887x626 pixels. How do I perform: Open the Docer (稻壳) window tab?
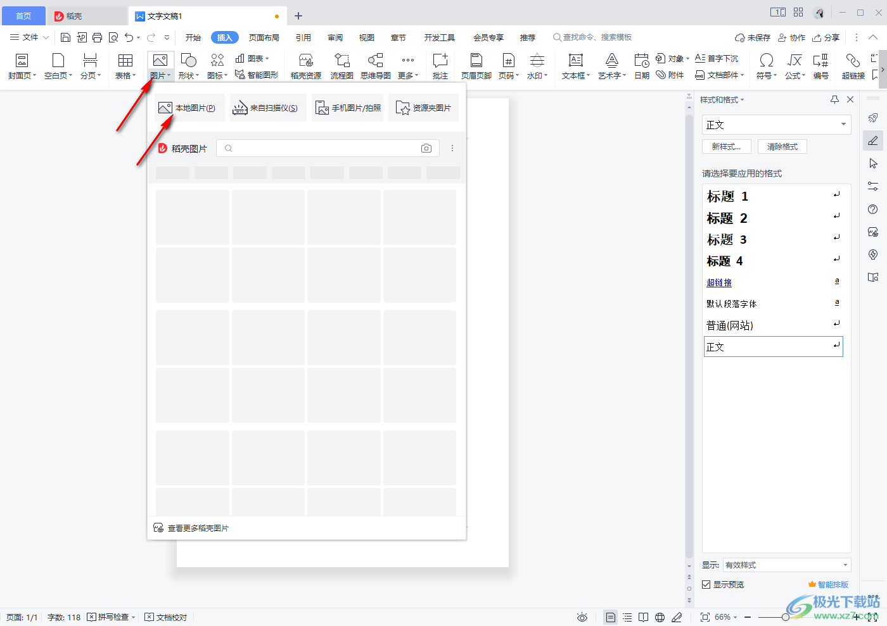pyautogui.click(x=87, y=16)
